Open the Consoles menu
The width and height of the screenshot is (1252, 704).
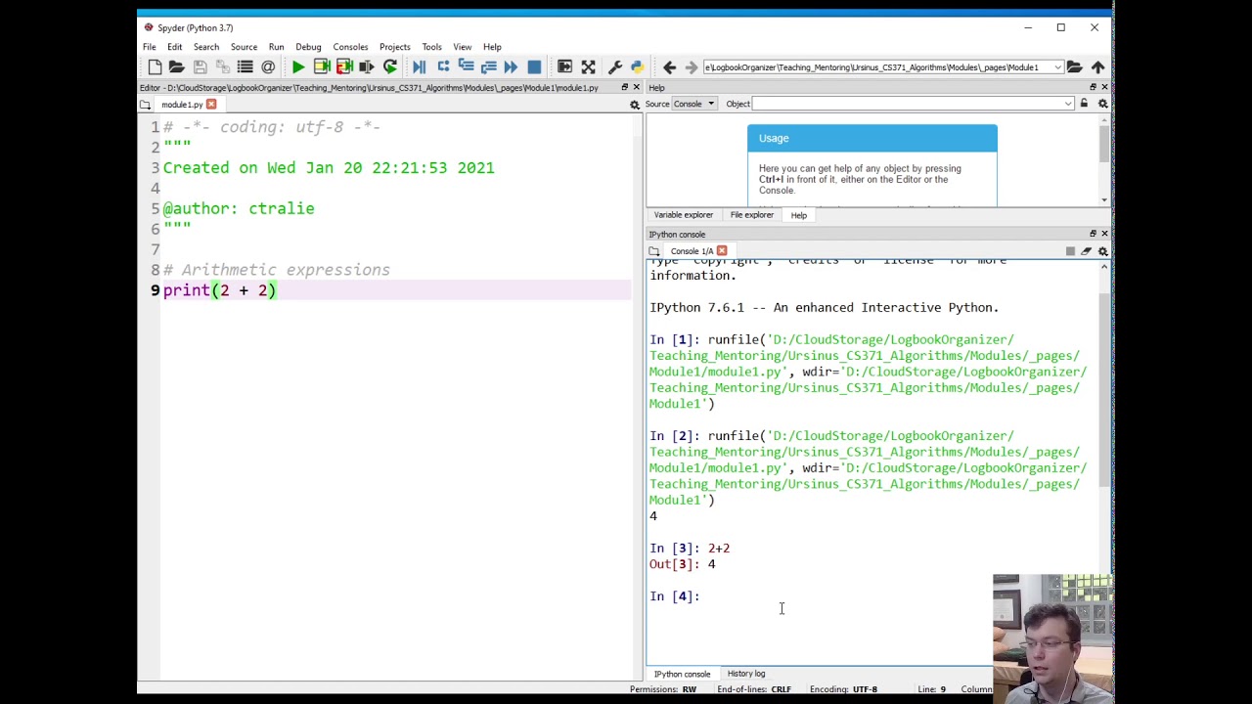350,47
